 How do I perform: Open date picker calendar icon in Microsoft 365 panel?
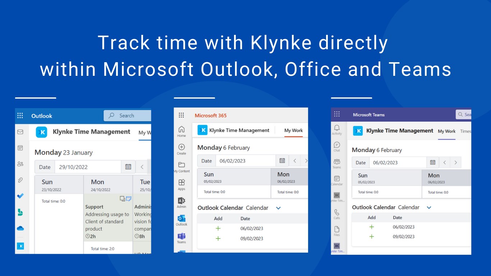pyautogui.click(x=282, y=161)
